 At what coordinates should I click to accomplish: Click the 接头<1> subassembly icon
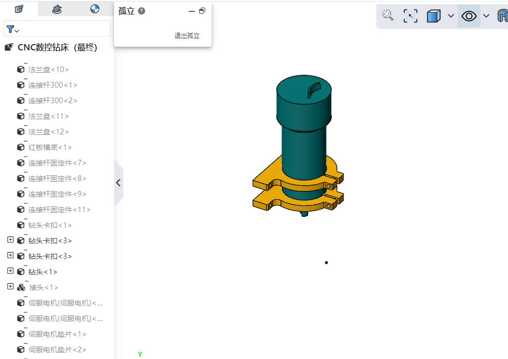tap(21, 287)
